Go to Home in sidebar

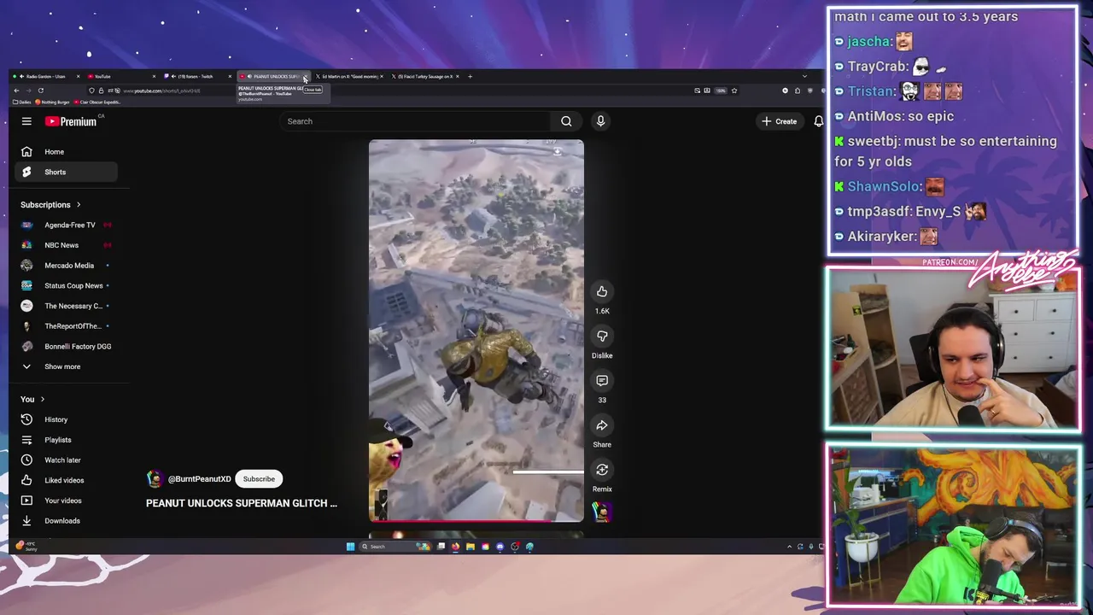point(67,152)
